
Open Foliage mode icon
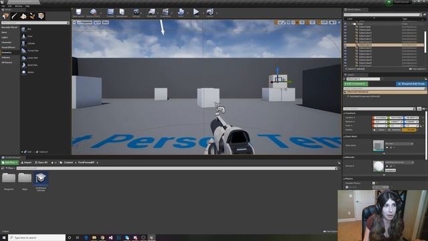tap(32, 16)
